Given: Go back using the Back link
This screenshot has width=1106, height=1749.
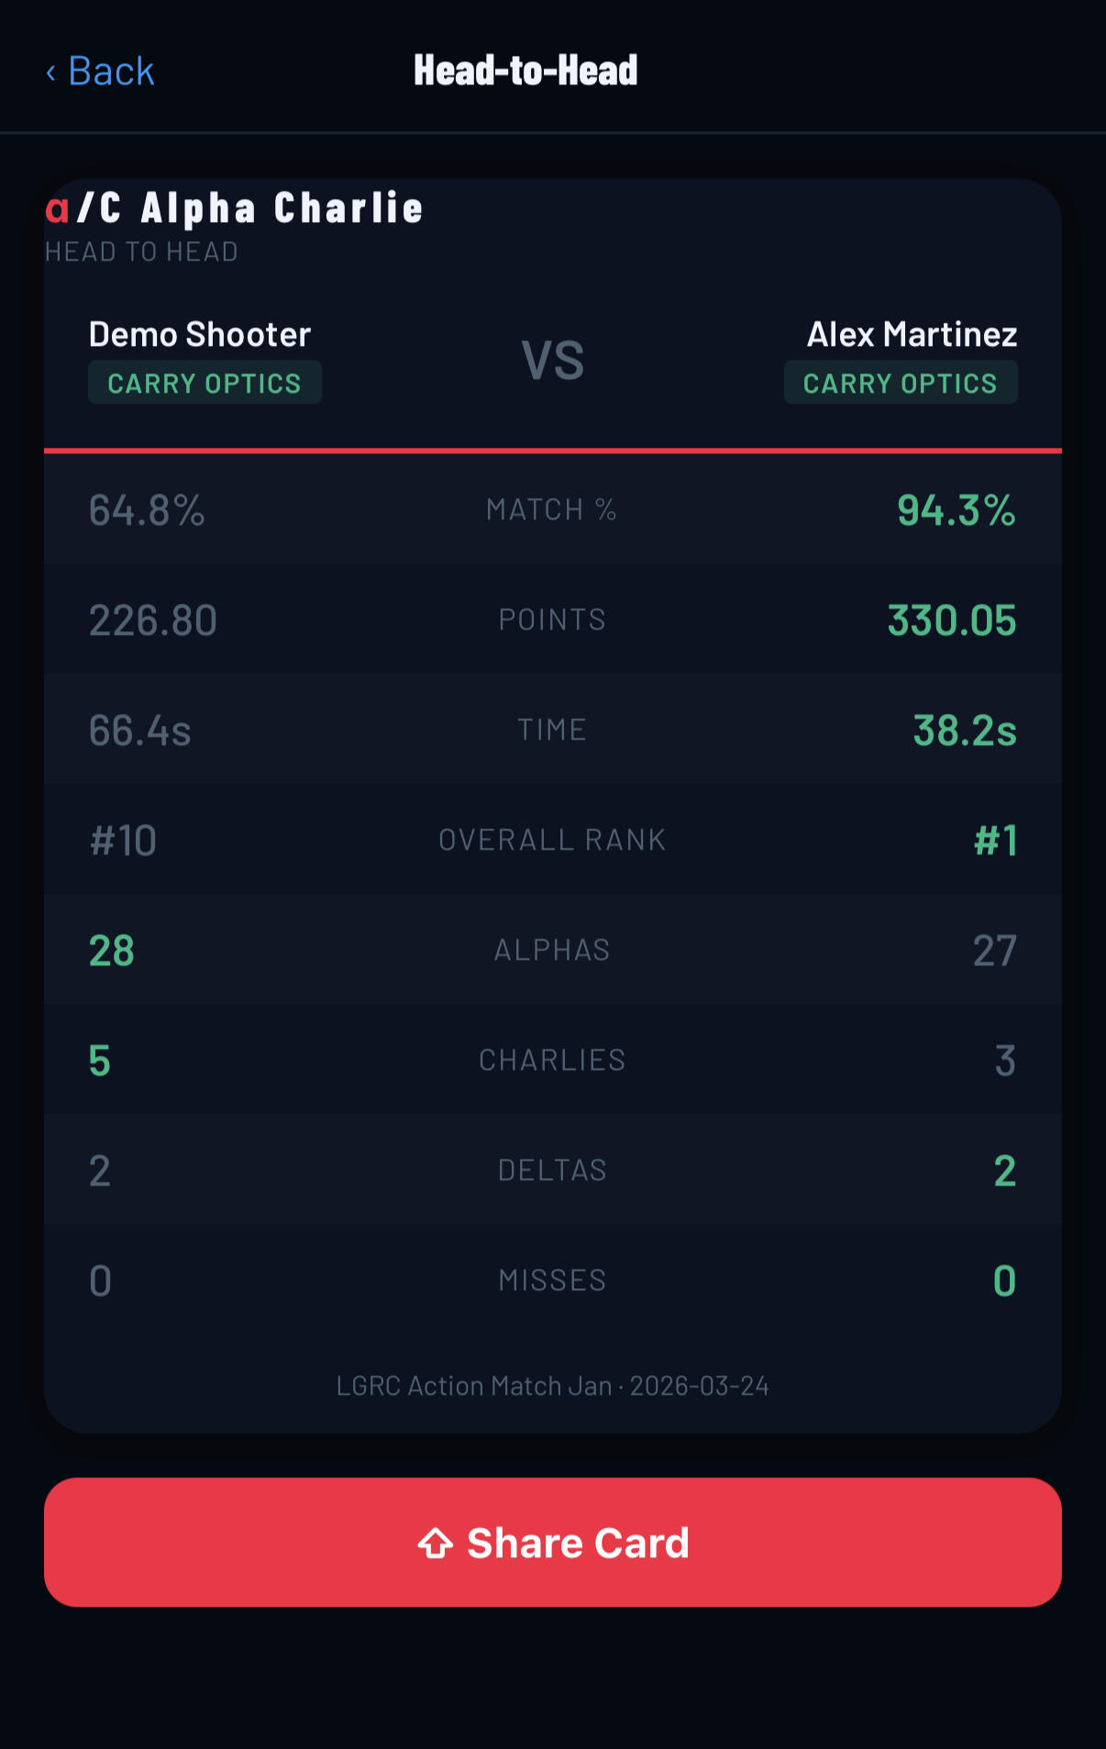Looking at the screenshot, I should click(x=100, y=72).
